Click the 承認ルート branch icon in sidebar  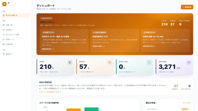coord(4,39)
